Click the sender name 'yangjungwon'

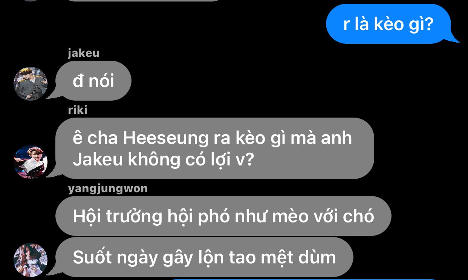click(108, 188)
